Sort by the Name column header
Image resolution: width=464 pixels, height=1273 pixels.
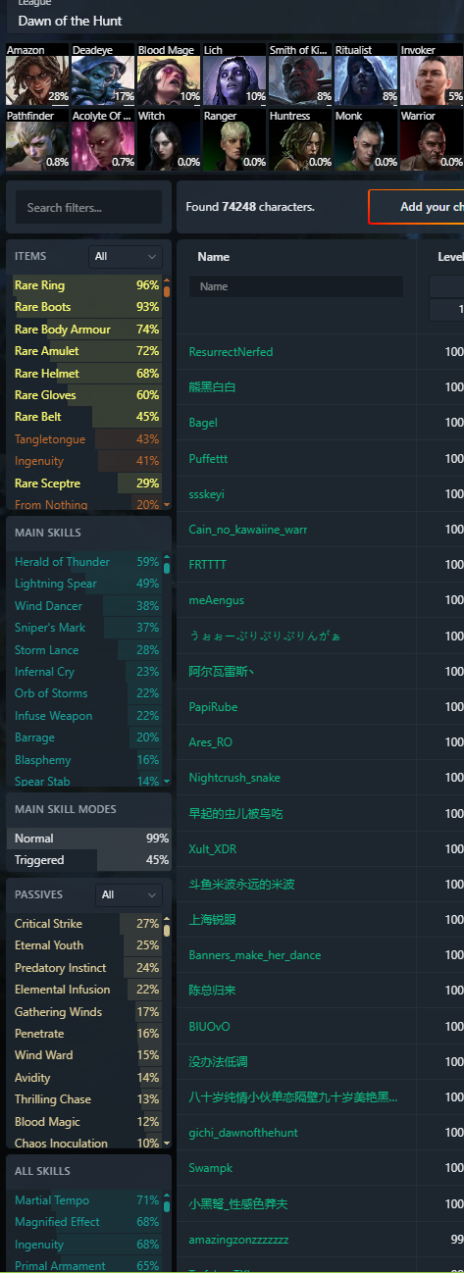pyautogui.click(x=213, y=257)
